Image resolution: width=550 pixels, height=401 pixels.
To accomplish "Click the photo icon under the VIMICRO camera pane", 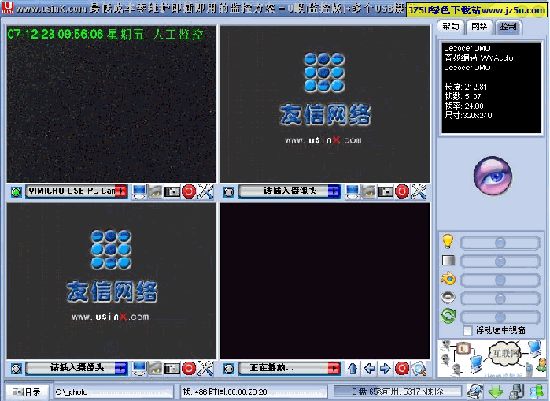I will pos(155,191).
